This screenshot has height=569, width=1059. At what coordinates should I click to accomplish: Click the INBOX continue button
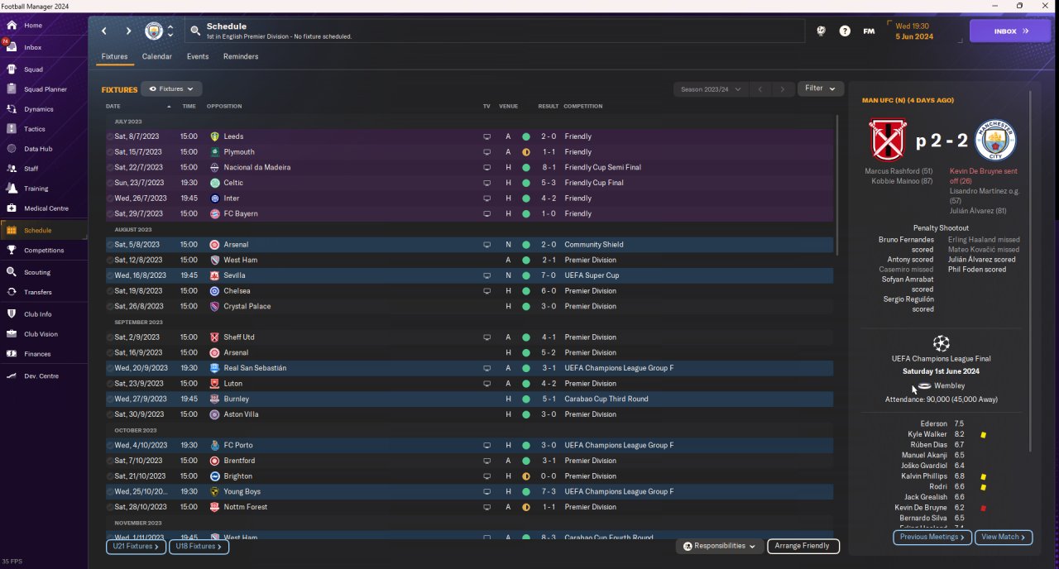[1009, 31]
